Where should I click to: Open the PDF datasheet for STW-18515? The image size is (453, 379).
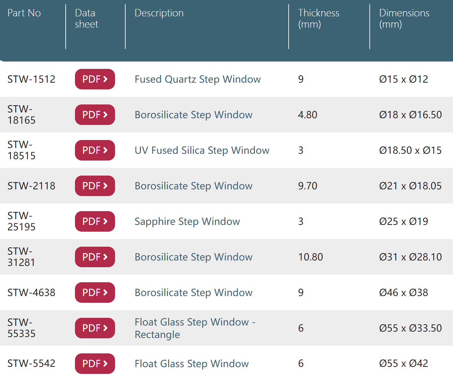(x=95, y=150)
